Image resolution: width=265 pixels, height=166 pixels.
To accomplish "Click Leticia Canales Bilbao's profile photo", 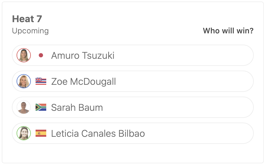I will [24, 133].
